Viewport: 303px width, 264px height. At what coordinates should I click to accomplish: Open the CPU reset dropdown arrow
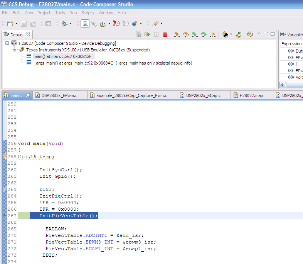(x=231, y=35)
